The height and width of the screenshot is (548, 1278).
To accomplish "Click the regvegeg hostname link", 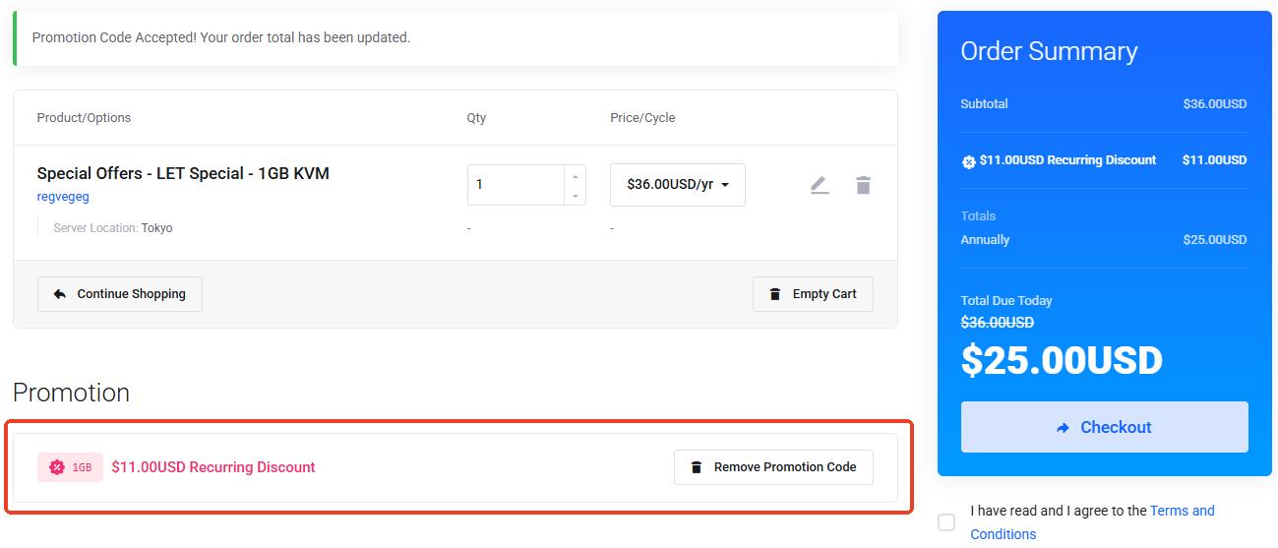I will click(x=63, y=197).
